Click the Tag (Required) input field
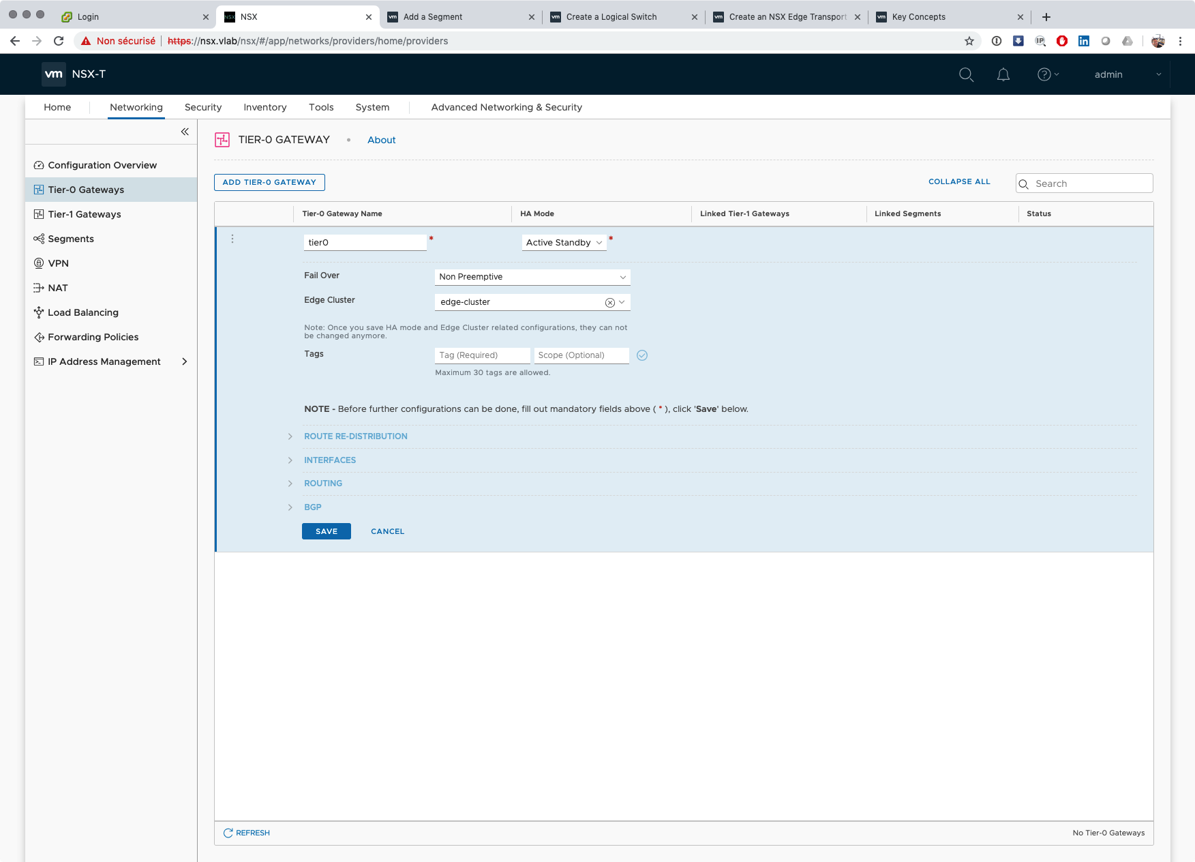The height and width of the screenshot is (862, 1195). click(x=482, y=355)
